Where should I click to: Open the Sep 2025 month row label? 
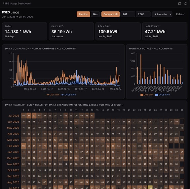(x=13, y=176)
